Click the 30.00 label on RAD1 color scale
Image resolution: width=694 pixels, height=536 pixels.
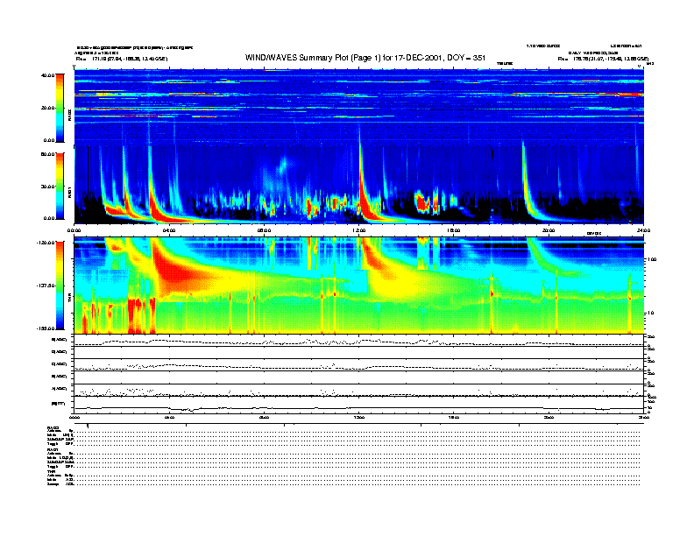pyautogui.click(x=47, y=187)
